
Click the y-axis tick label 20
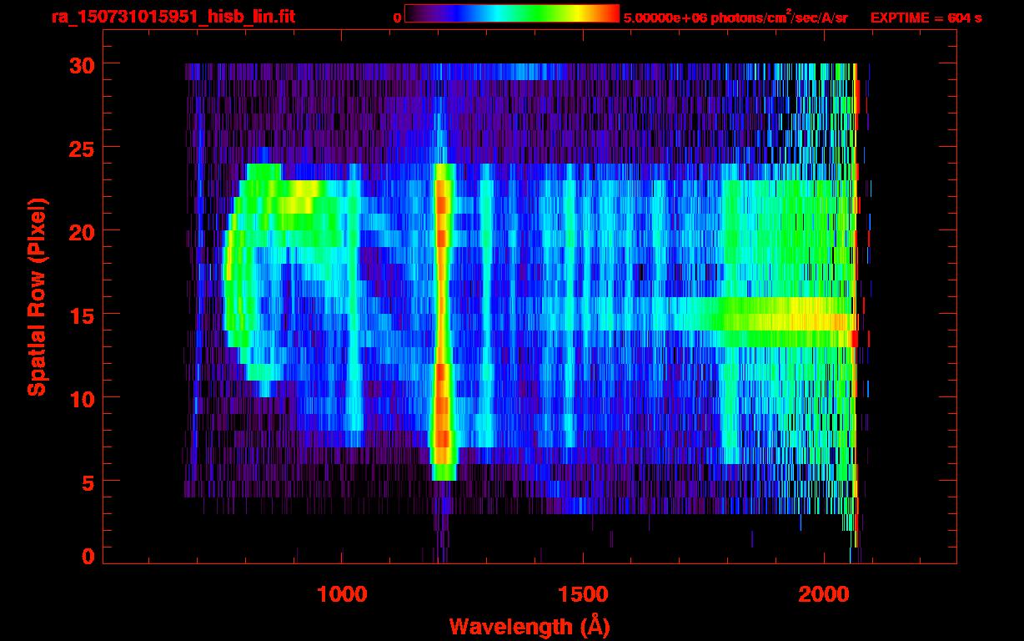point(81,230)
